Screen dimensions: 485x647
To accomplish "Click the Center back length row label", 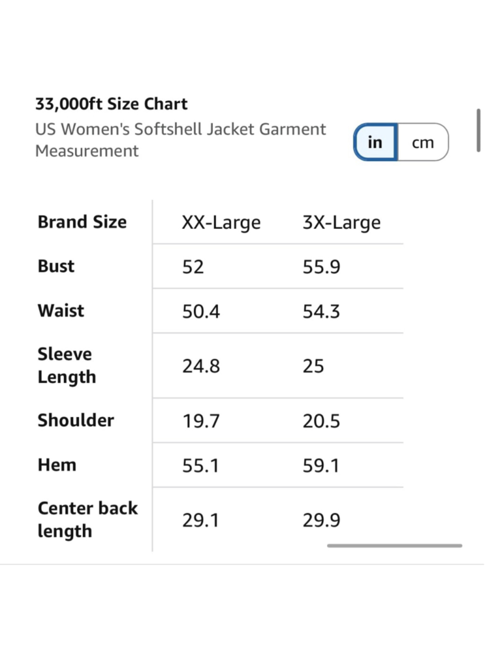I will click(x=88, y=520).
